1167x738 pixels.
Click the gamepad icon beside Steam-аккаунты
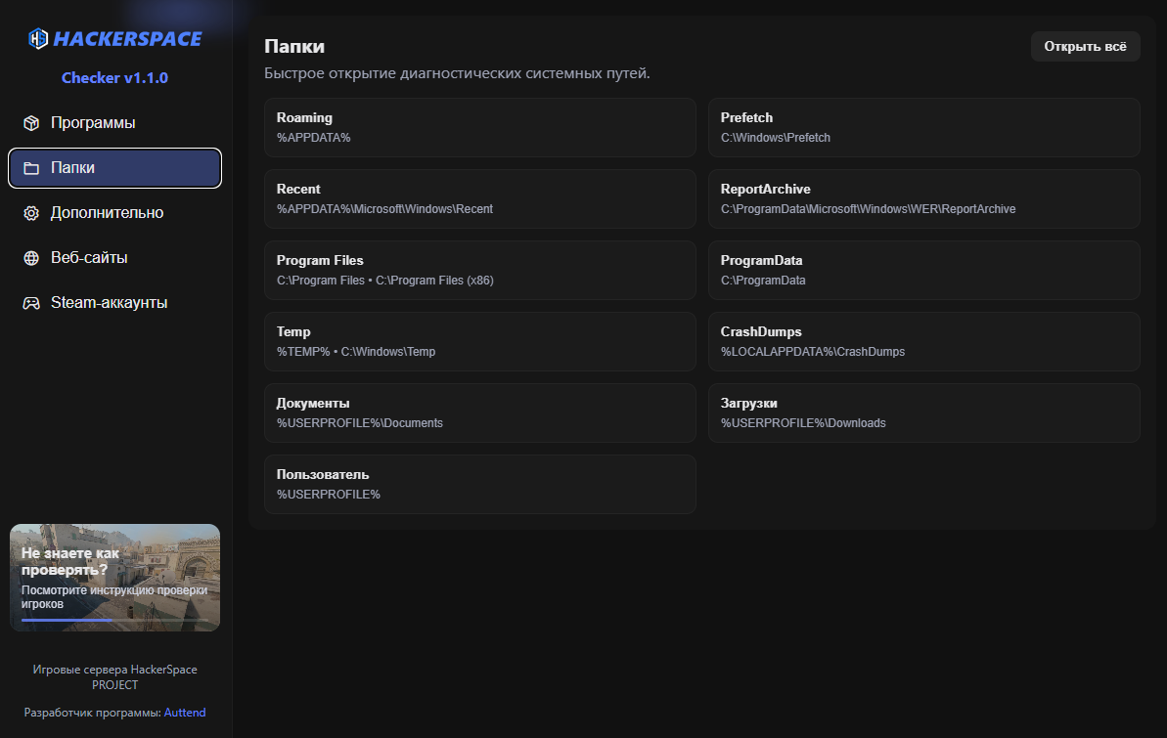coord(31,303)
